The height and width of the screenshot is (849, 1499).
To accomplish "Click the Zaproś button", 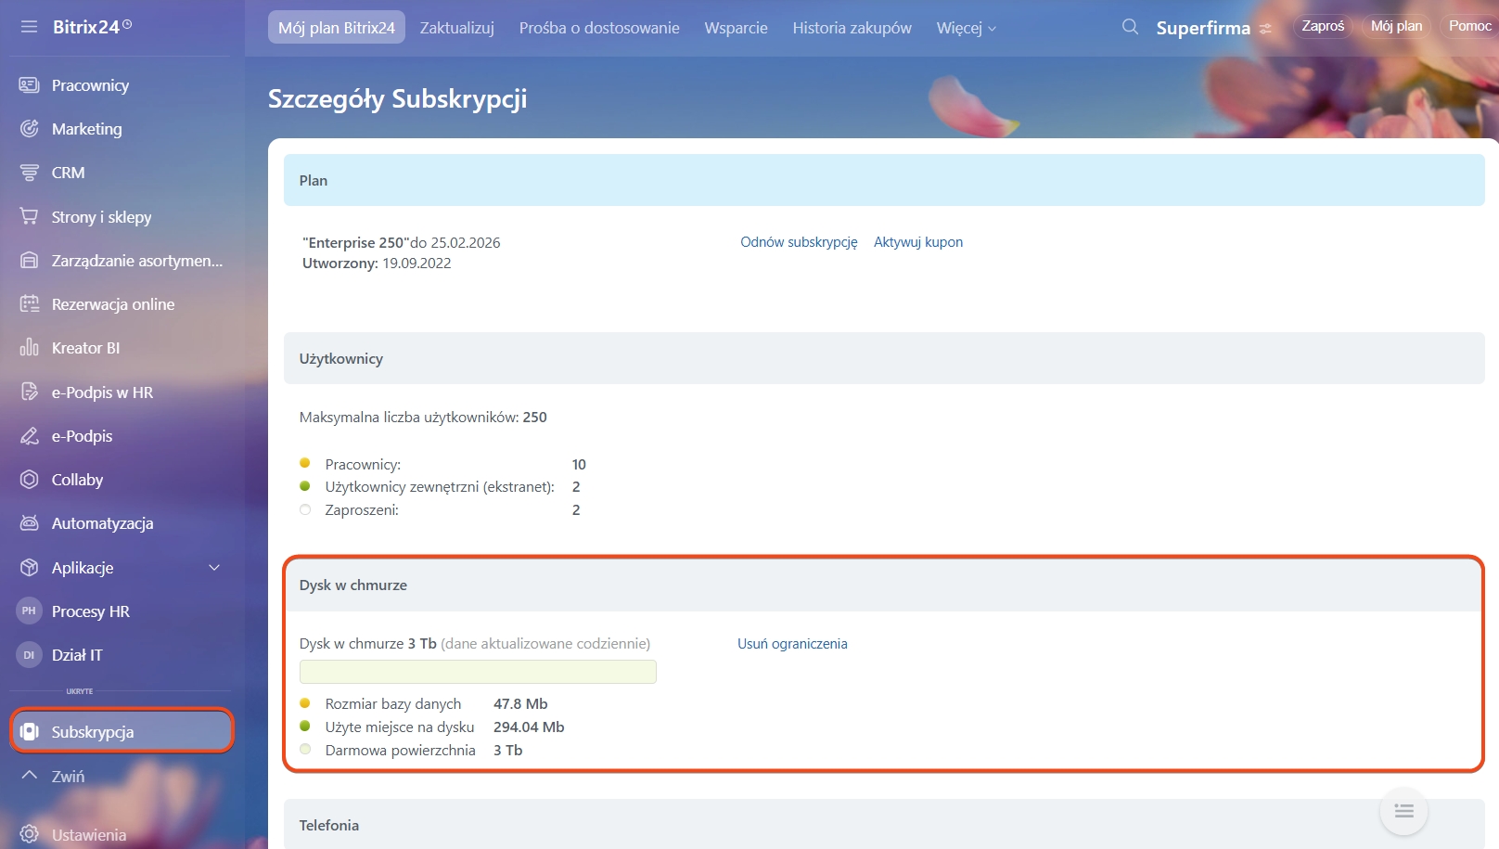I will 1323,26.
